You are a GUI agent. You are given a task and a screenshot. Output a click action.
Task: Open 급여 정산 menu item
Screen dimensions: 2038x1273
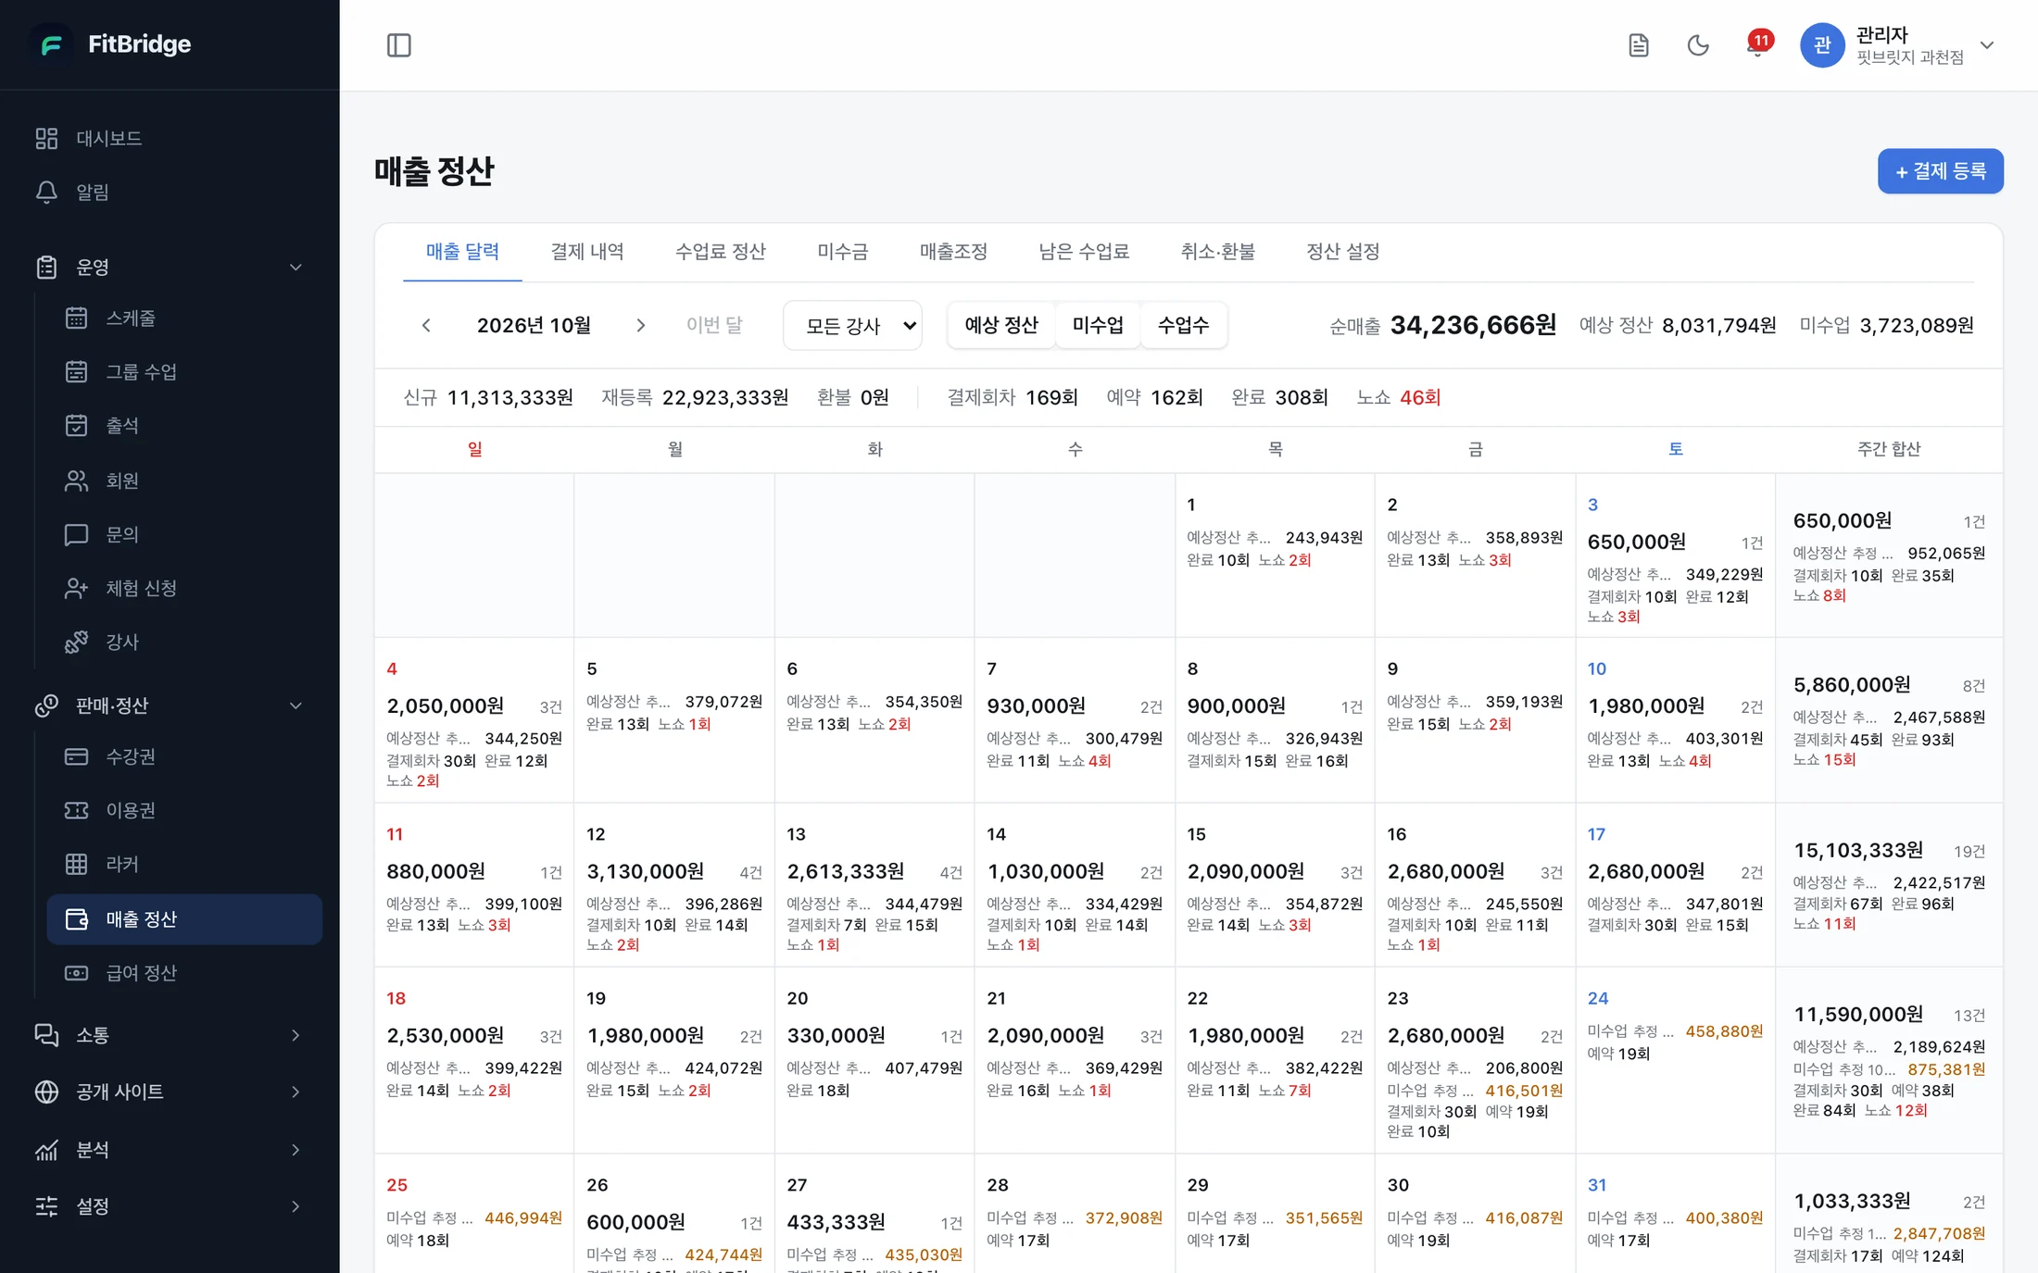click(184, 973)
